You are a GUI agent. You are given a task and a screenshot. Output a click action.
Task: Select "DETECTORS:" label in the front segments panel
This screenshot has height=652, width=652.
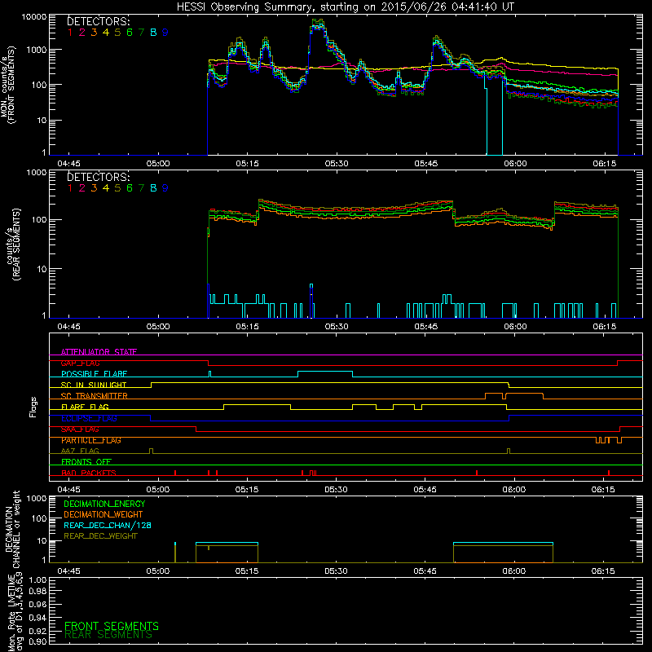coord(99,21)
